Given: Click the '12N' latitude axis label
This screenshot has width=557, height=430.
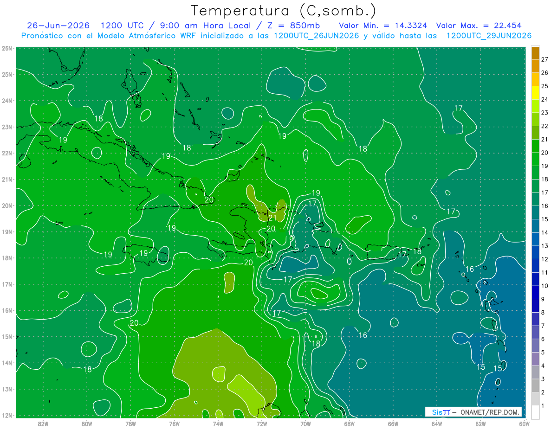Looking at the screenshot, I should click(x=7, y=415).
